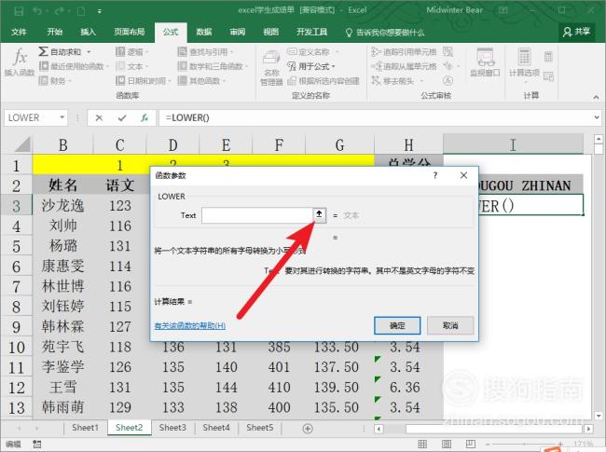Viewport: 606px width, 452px height.
Task: Switch to the Page Layout (页面布局) tab
Action: click(129, 32)
